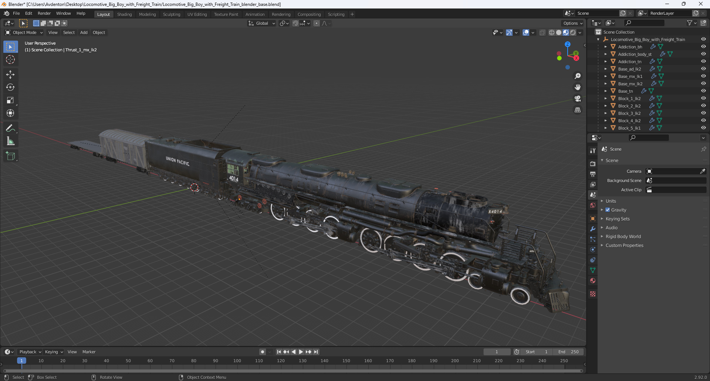Open the Playback dropdown in timeline
The height and width of the screenshot is (381, 710).
click(x=30, y=352)
